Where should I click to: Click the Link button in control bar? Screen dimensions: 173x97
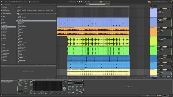pos(6,2)
